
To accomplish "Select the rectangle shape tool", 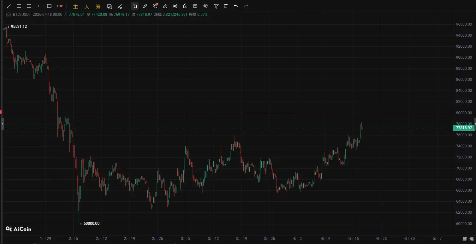I will (49, 6).
